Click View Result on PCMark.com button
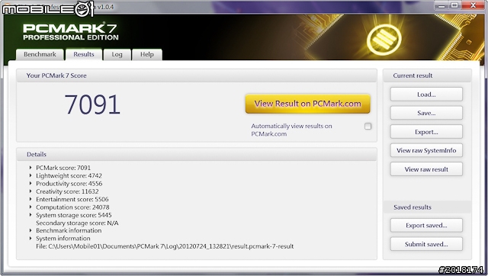 [307, 104]
